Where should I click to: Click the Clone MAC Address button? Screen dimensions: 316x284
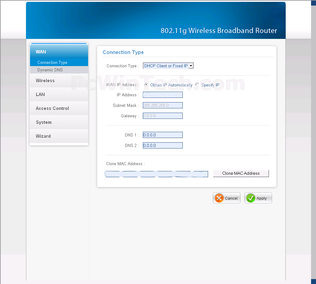click(241, 173)
